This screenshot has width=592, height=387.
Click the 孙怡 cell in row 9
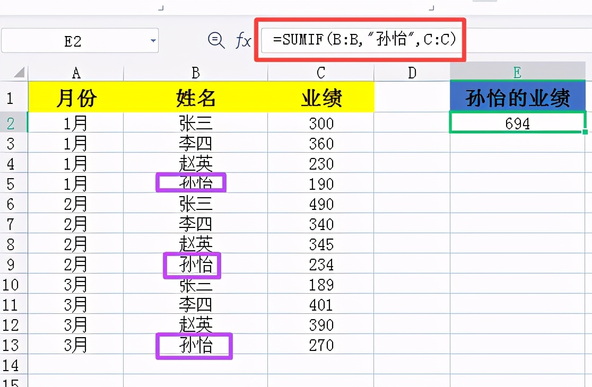tap(193, 265)
